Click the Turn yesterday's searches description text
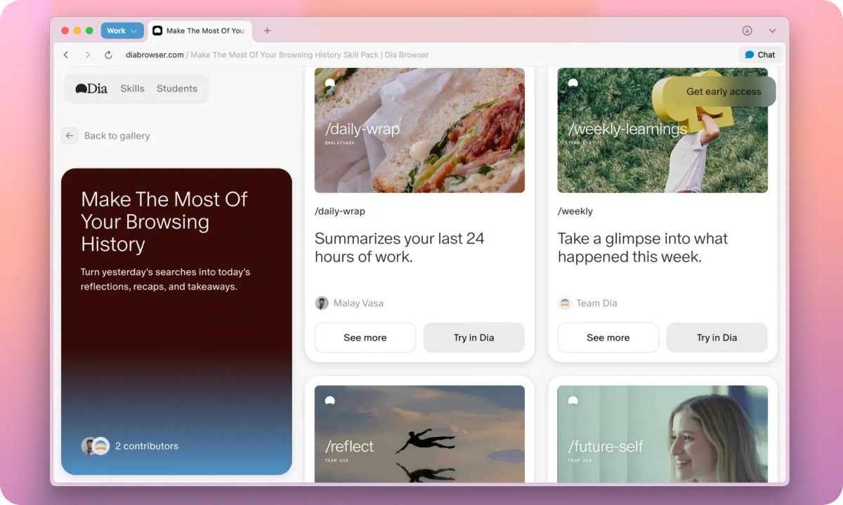This screenshot has width=843, height=505. [x=165, y=279]
